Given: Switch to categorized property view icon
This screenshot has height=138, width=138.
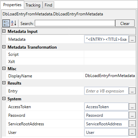Looking at the screenshot, I should tap(6, 23).
